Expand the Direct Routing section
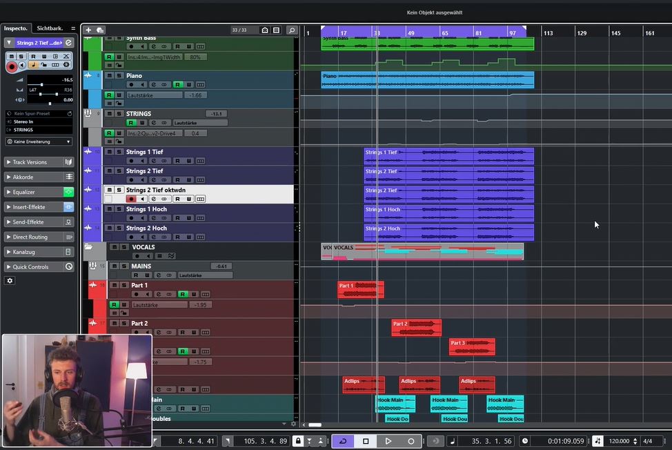This screenshot has width=672, height=450. (8, 237)
